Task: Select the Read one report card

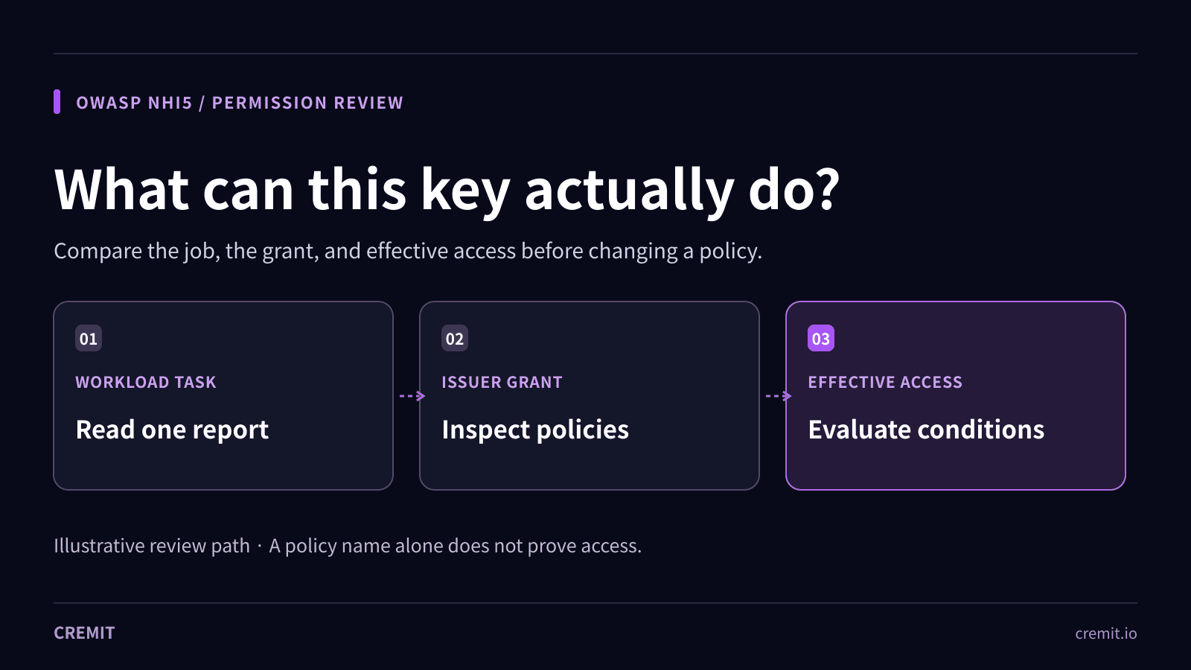Action: click(223, 395)
